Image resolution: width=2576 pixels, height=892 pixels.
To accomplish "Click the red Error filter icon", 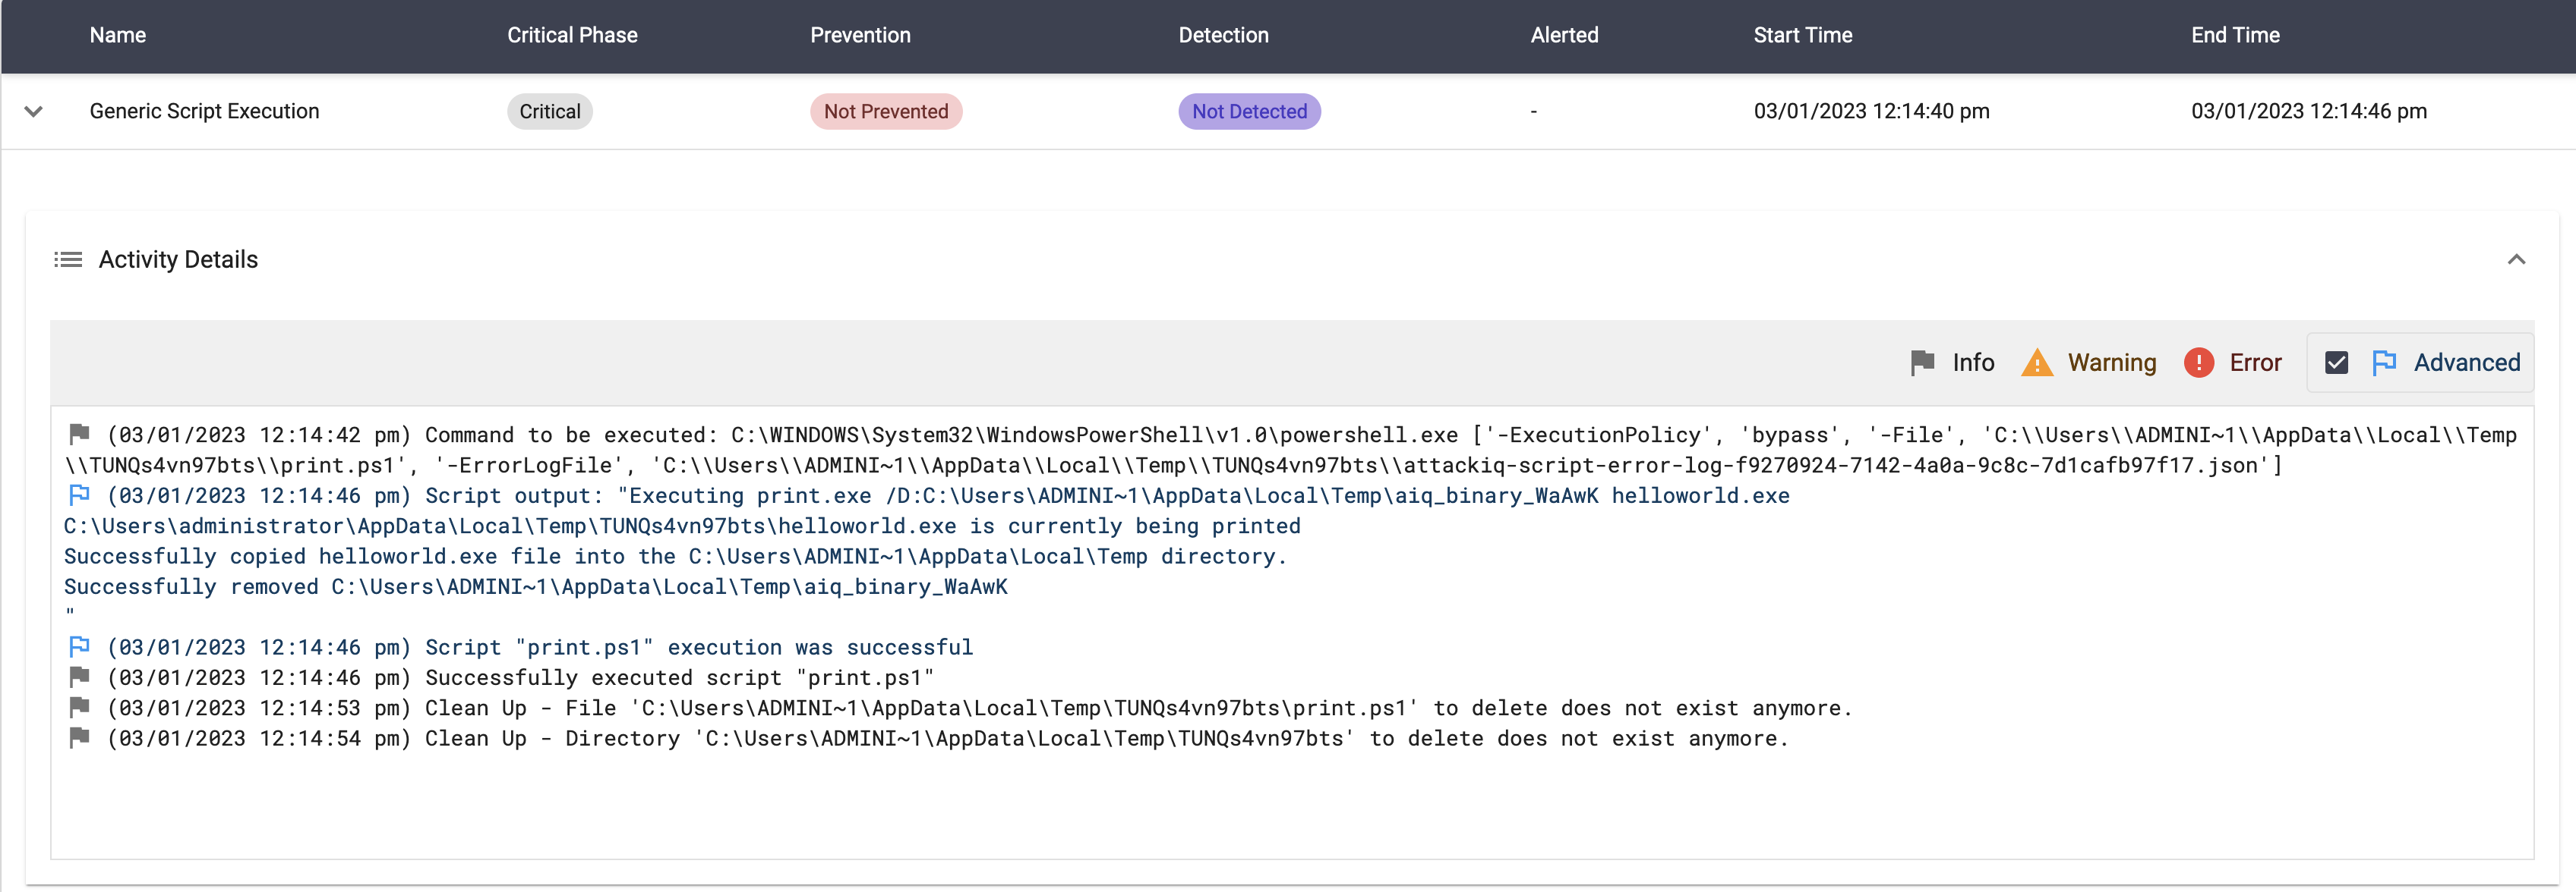I will tap(2198, 363).
